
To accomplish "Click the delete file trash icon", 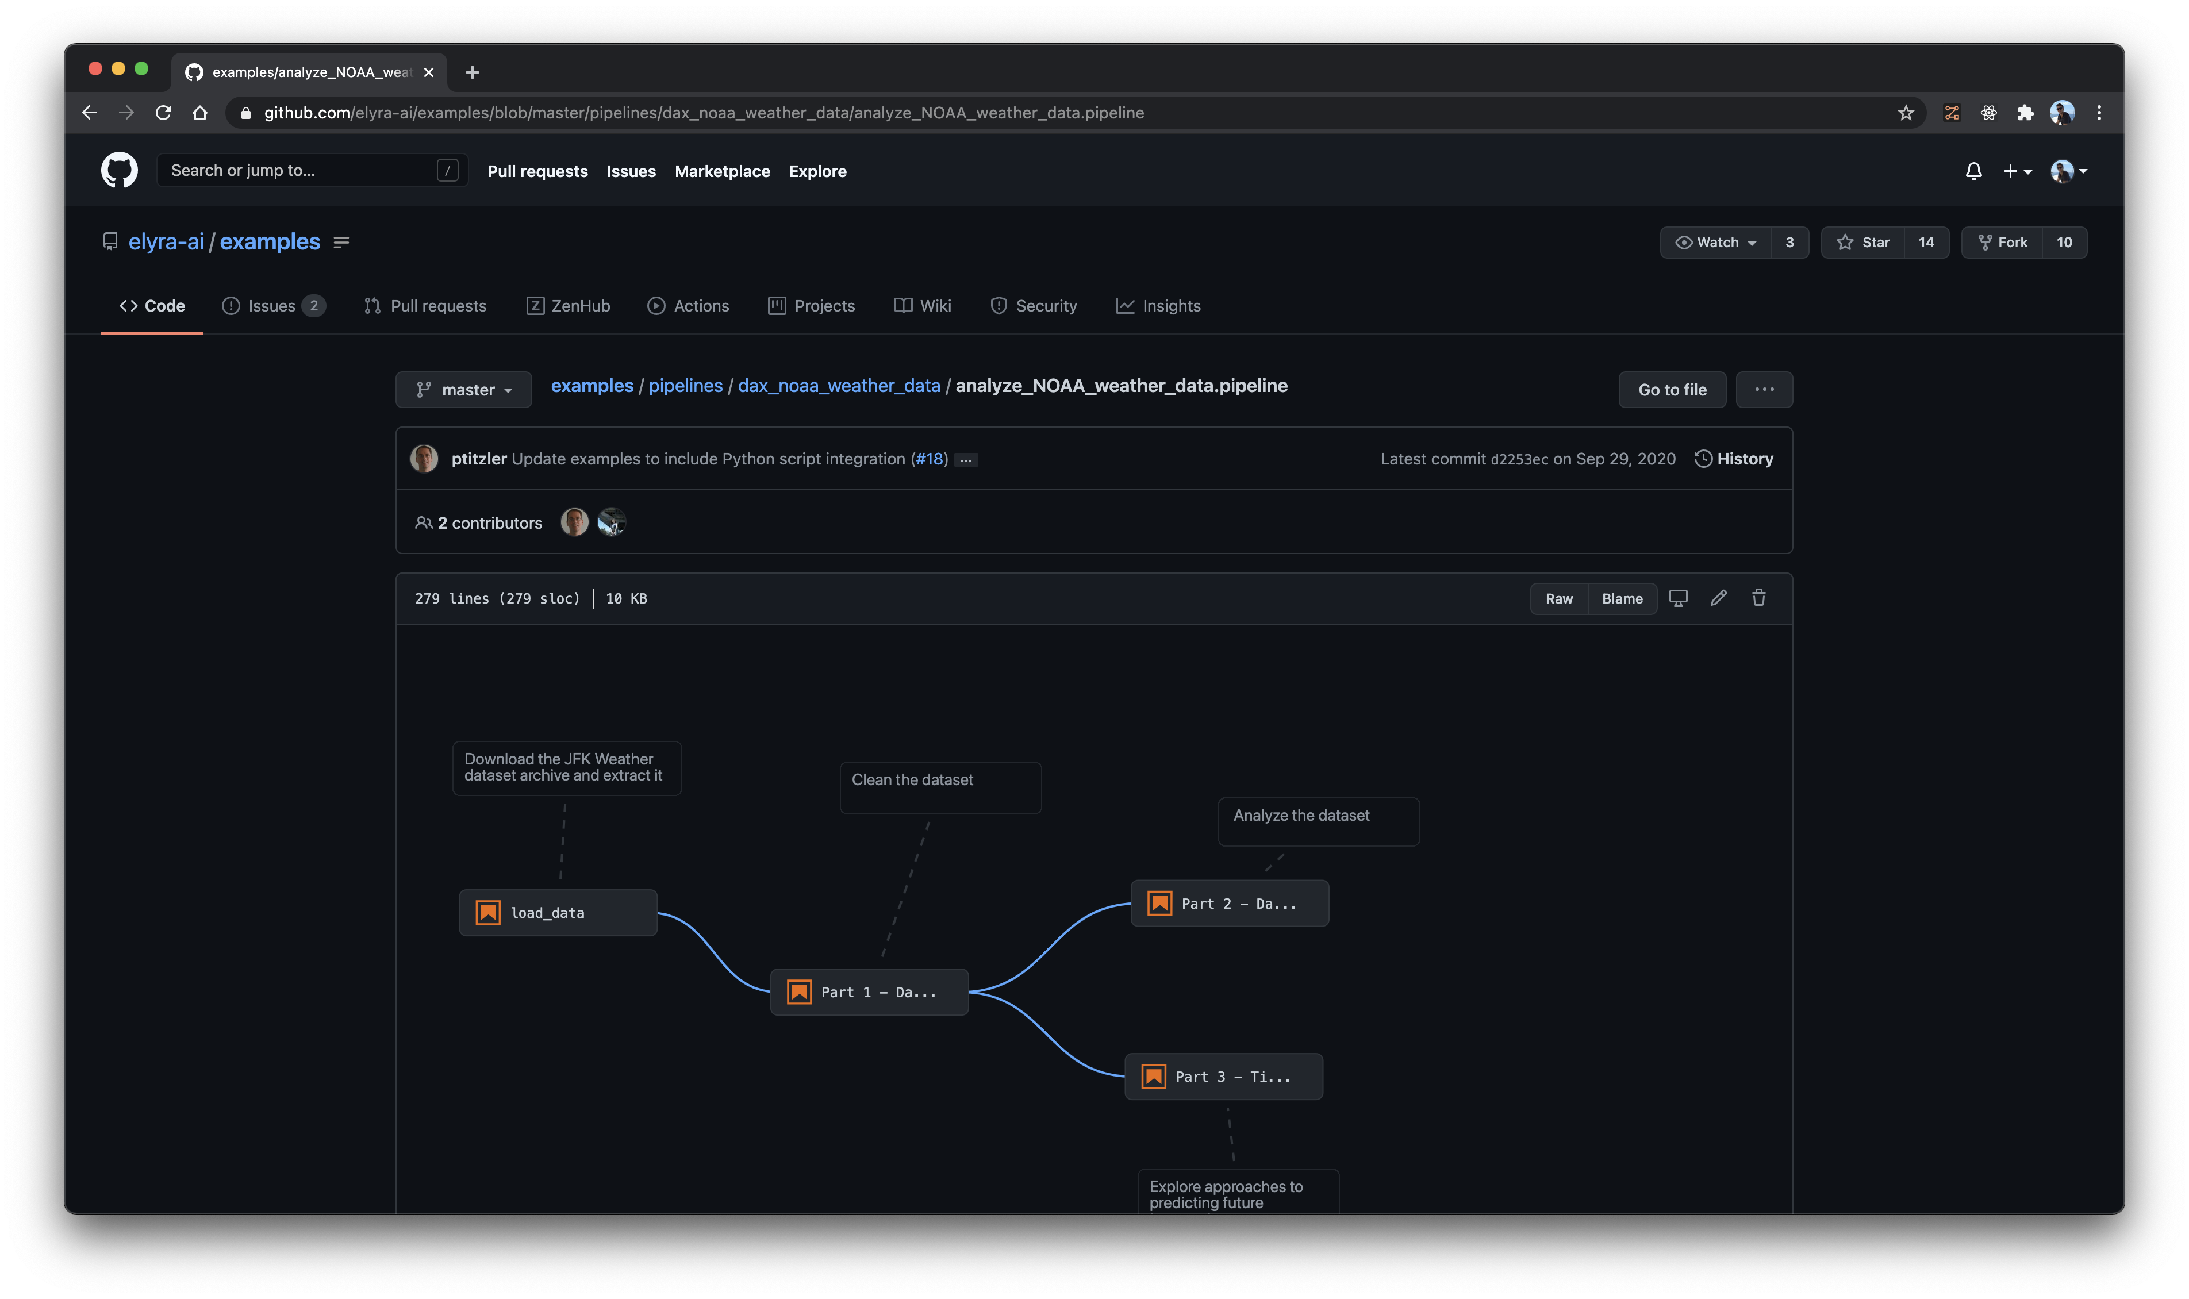I will point(1758,598).
